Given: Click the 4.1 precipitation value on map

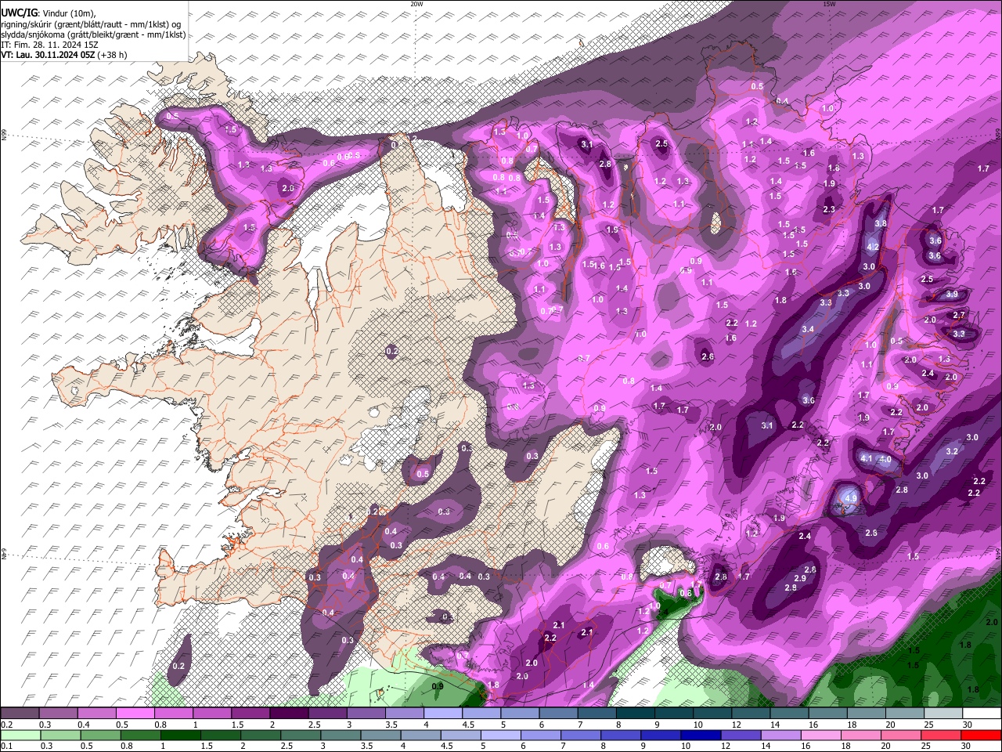Looking at the screenshot, I should (867, 459).
